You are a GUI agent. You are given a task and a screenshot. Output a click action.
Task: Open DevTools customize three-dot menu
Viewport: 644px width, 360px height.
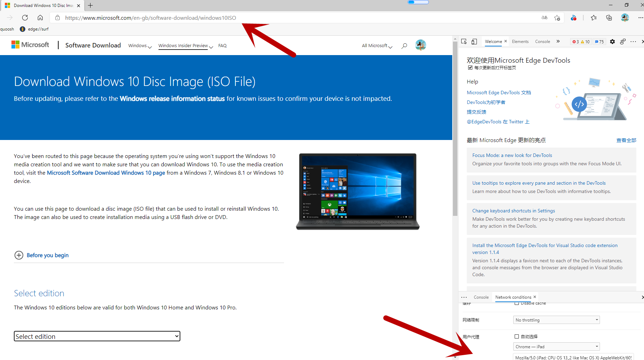[633, 42]
